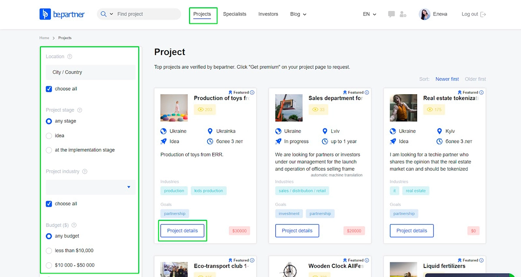This screenshot has width=521, height=277.
Task: Click the investment goal tag
Action: pyautogui.click(x=289, y=214)
